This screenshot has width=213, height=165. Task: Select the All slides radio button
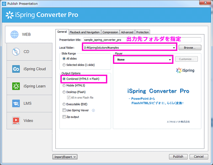pyautogui.click(x=64, y=59)
